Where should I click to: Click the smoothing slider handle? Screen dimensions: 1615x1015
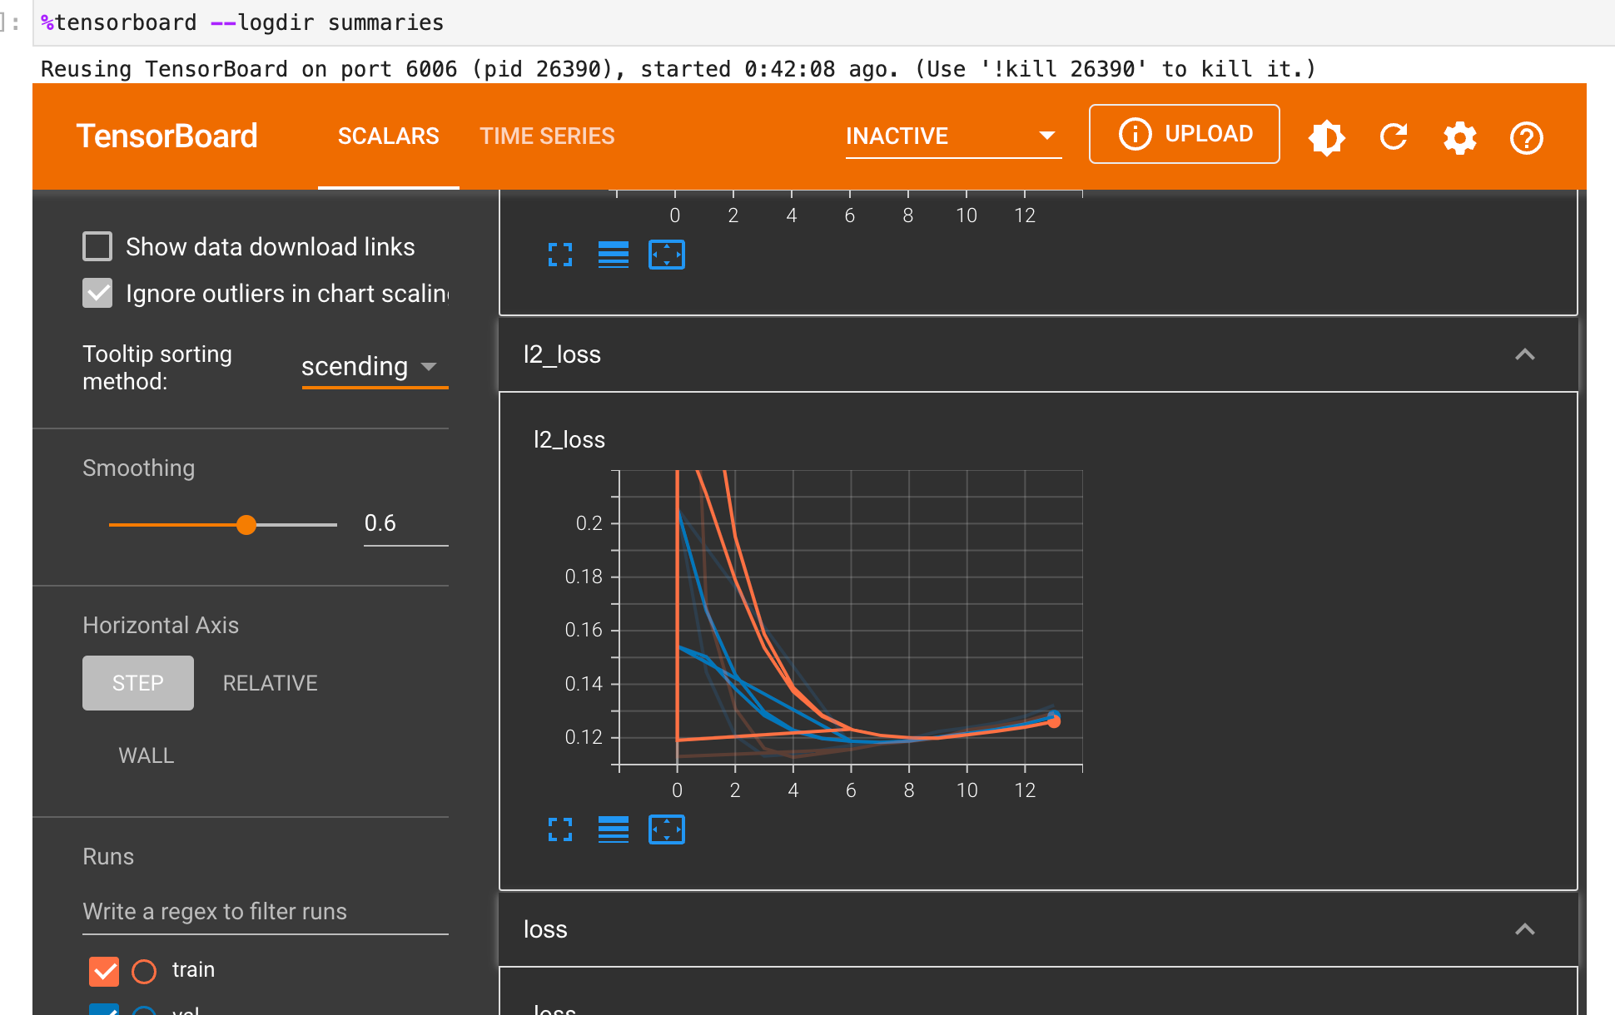[x=246, y=524]
